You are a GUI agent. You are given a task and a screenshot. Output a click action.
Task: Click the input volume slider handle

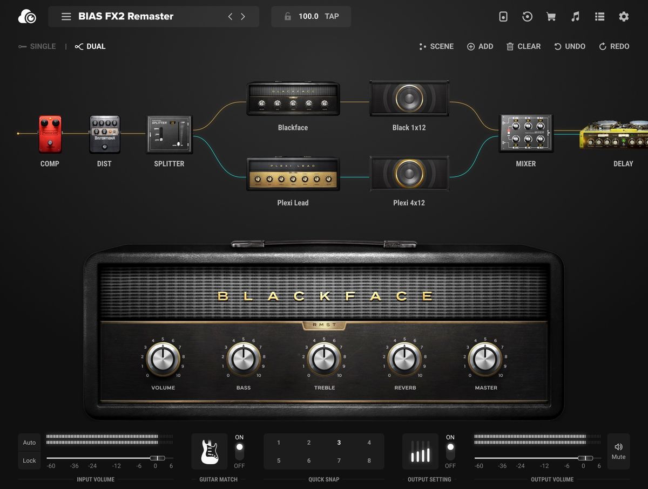157,458
